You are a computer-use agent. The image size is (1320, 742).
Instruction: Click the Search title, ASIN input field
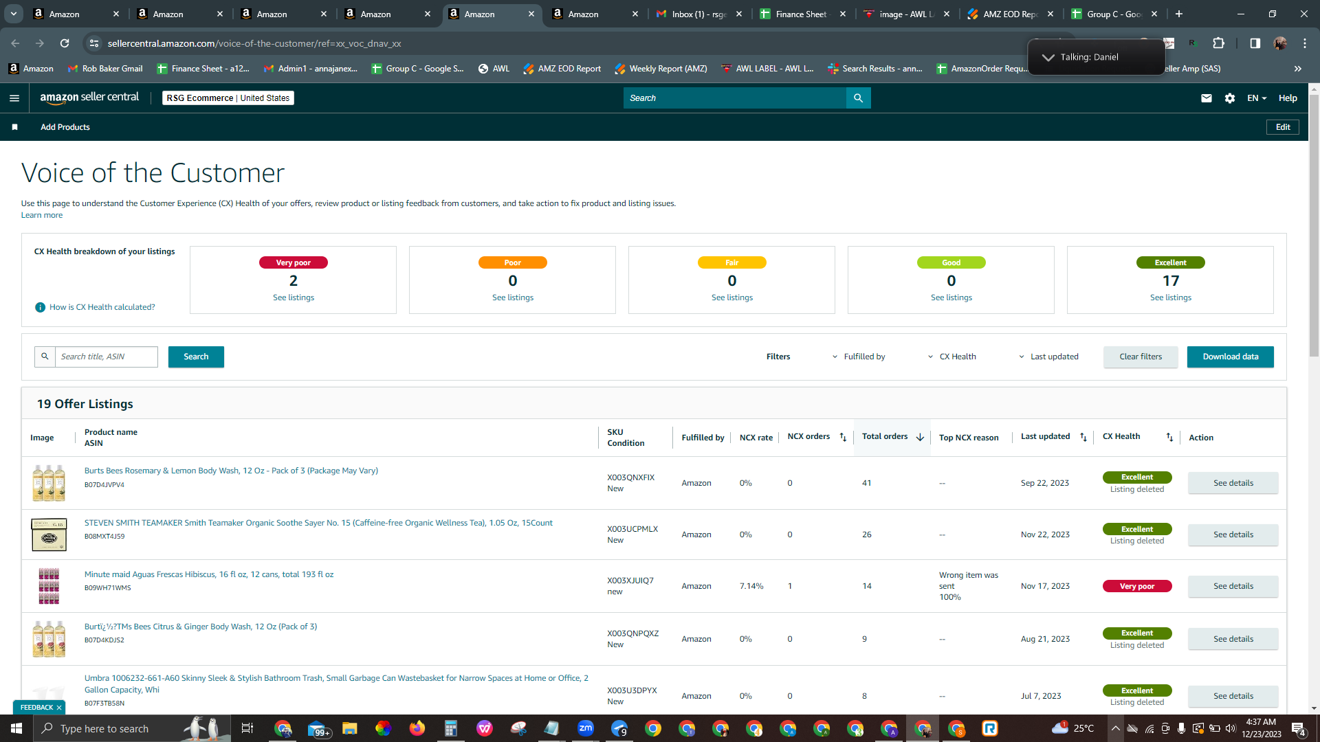pos(107,357)
